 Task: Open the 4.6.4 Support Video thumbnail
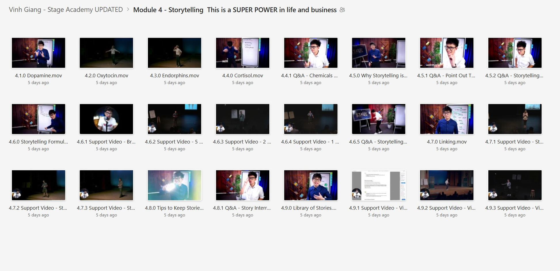311,119
